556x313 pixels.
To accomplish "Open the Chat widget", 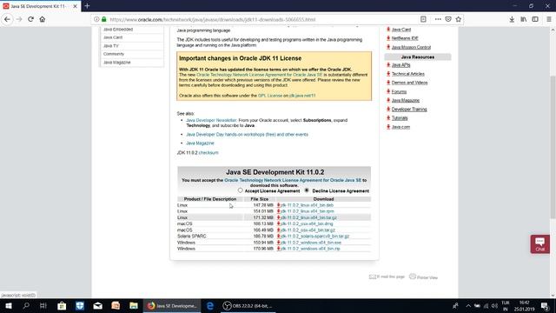I will tap(540, 244).
